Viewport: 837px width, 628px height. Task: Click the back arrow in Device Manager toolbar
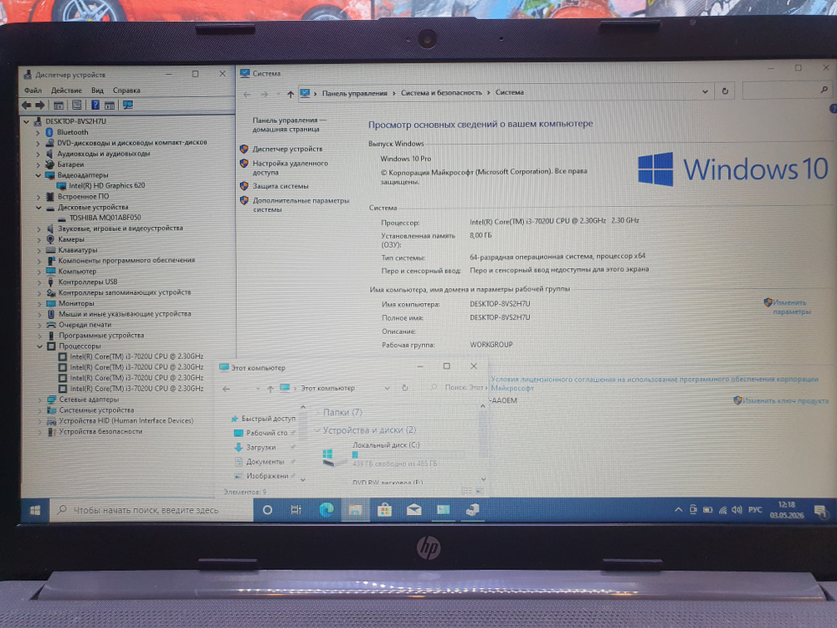[x=26, y=106]
